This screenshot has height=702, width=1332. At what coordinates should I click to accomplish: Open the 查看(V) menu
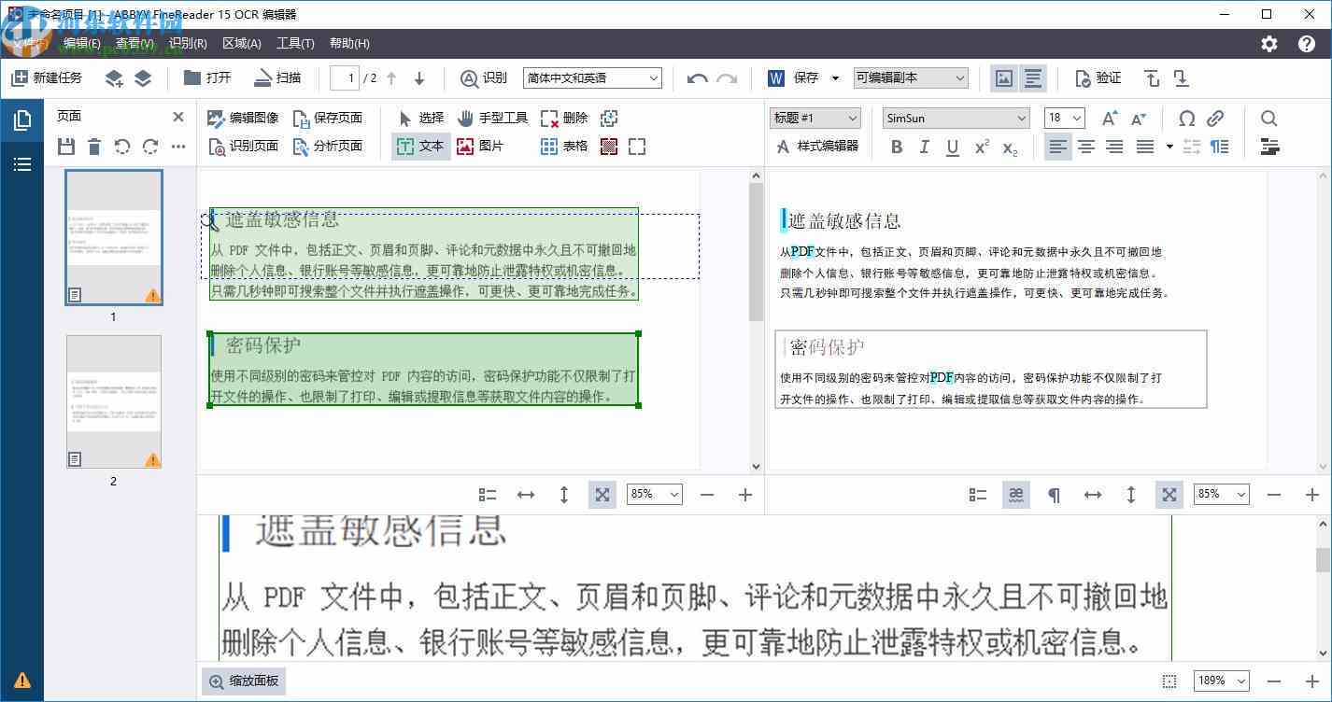(x=135, y=43)
